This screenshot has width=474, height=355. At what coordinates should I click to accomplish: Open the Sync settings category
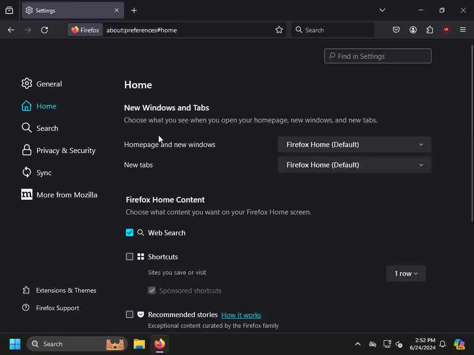pyautogui.click(x=37, y=173)
